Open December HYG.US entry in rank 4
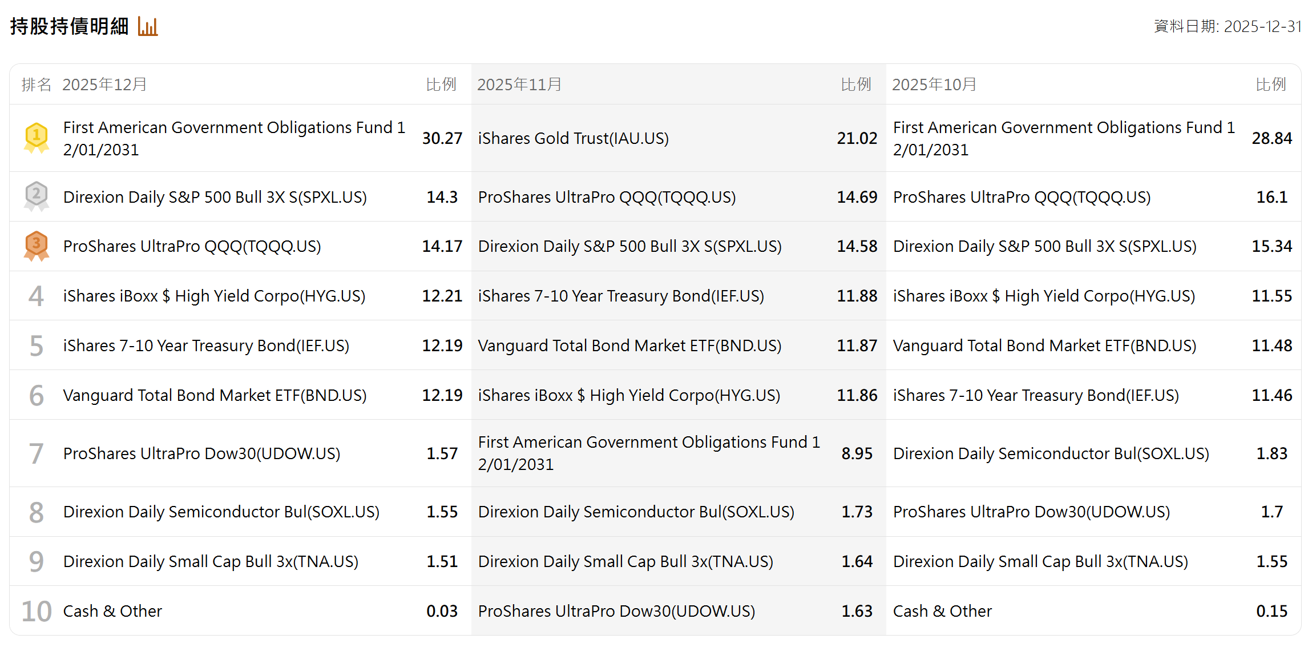1312x651 pixels. (214, 296)
